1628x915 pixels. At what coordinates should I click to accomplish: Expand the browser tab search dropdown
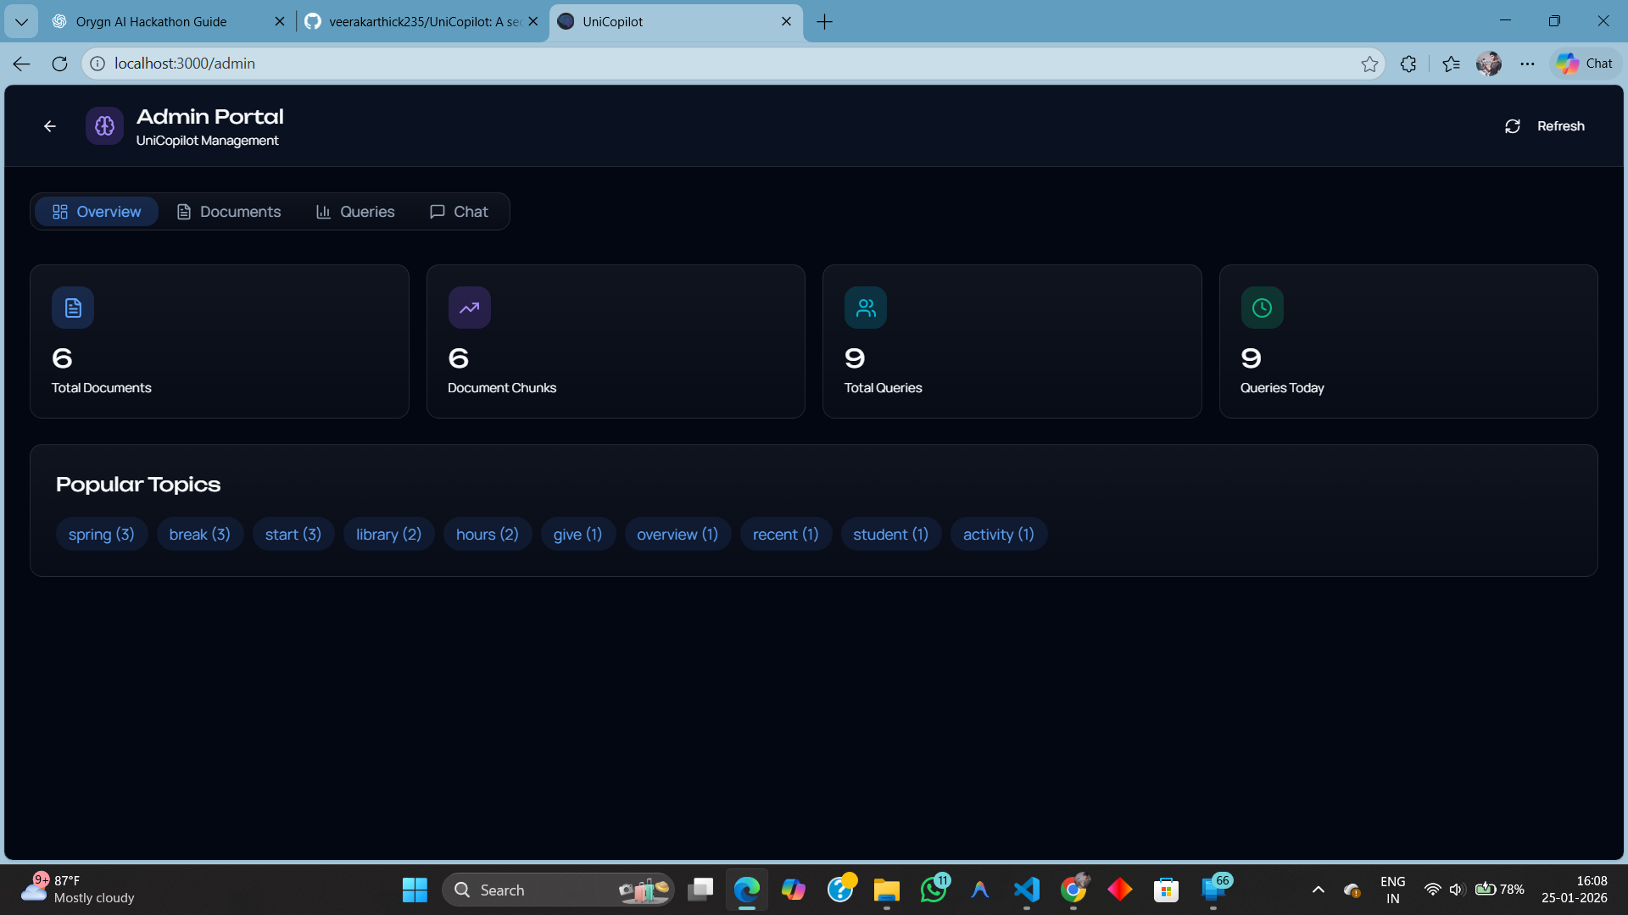click(x=21, y=21)
